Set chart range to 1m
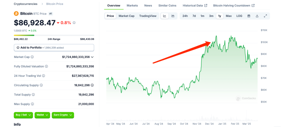 tap(202, 16)
